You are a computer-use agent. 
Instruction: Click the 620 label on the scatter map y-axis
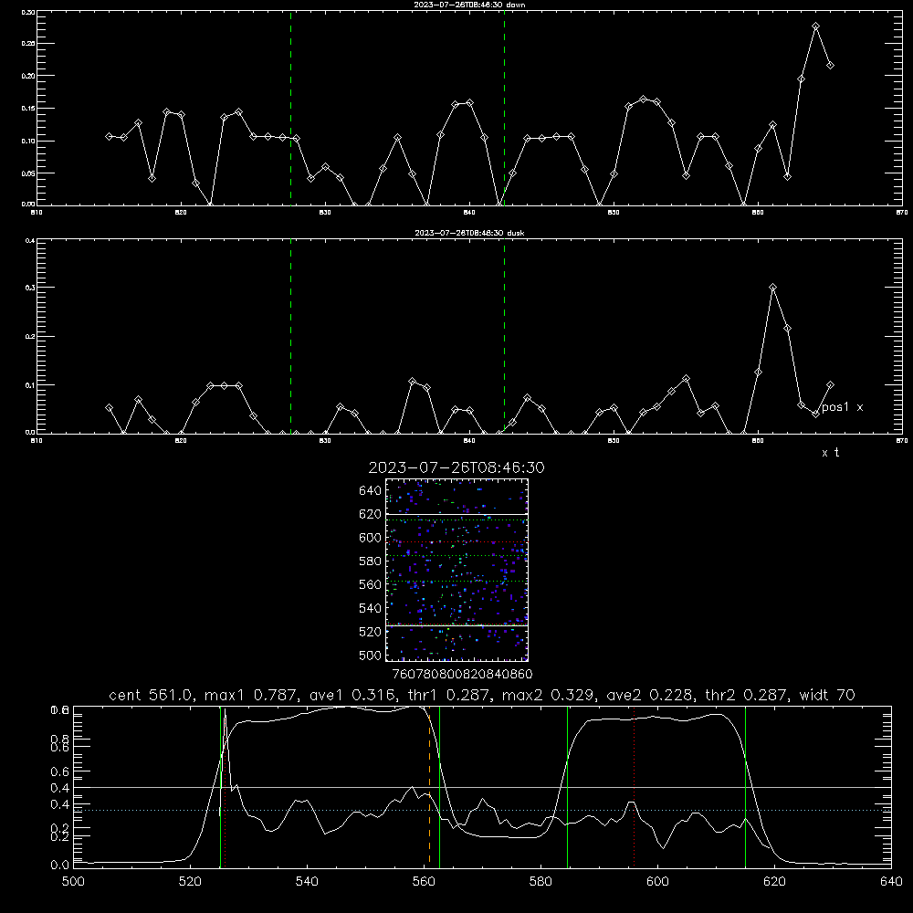point(370,514)
